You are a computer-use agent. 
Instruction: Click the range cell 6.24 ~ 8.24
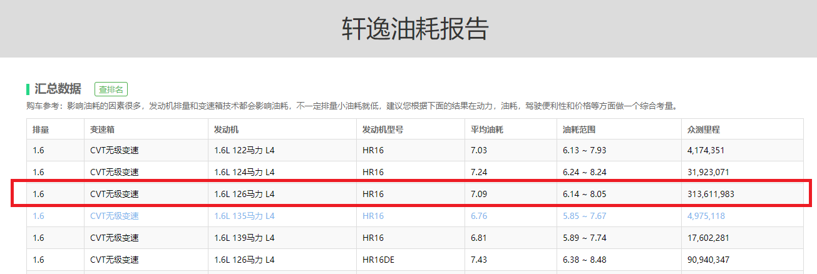pos(585,172)
